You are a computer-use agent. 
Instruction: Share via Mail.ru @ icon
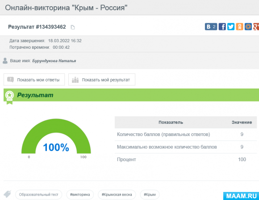click(x=248, y=27)
